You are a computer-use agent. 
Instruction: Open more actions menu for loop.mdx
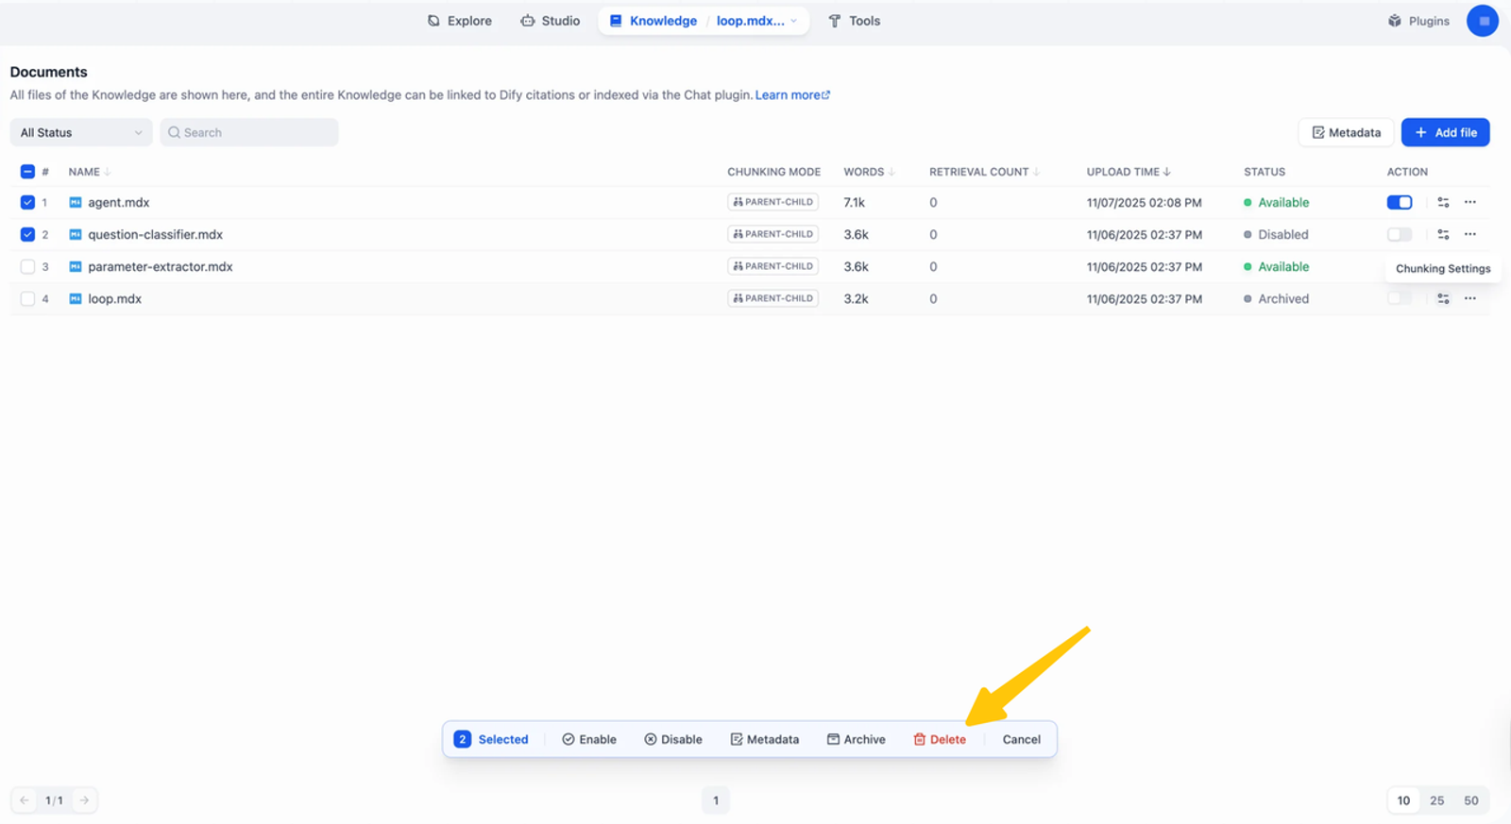coord(1470,298)
